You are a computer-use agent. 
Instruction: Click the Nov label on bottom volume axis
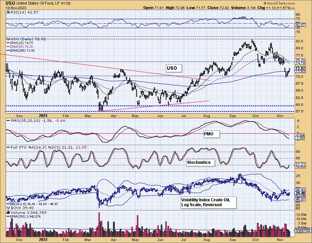(280, 240)
